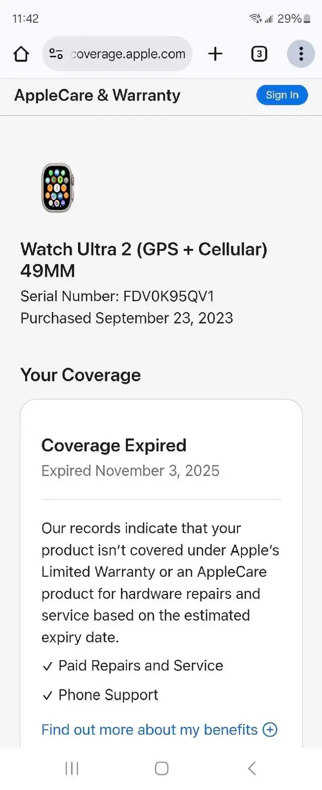This screenshot has height=790, width=322.
Task: Tap the browser home icon
Action: [21, 54]
